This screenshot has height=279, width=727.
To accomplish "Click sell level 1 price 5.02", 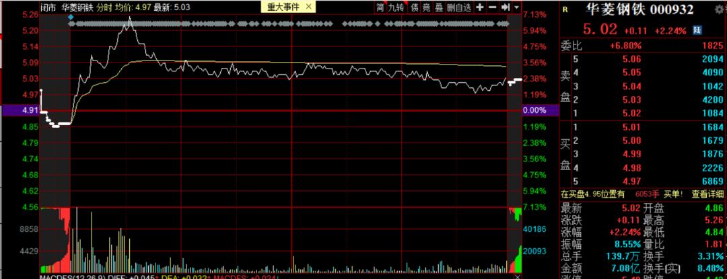I will point(632,114).
